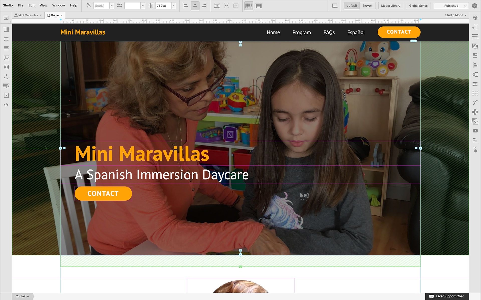Open the Help menu

click(73, 5)
